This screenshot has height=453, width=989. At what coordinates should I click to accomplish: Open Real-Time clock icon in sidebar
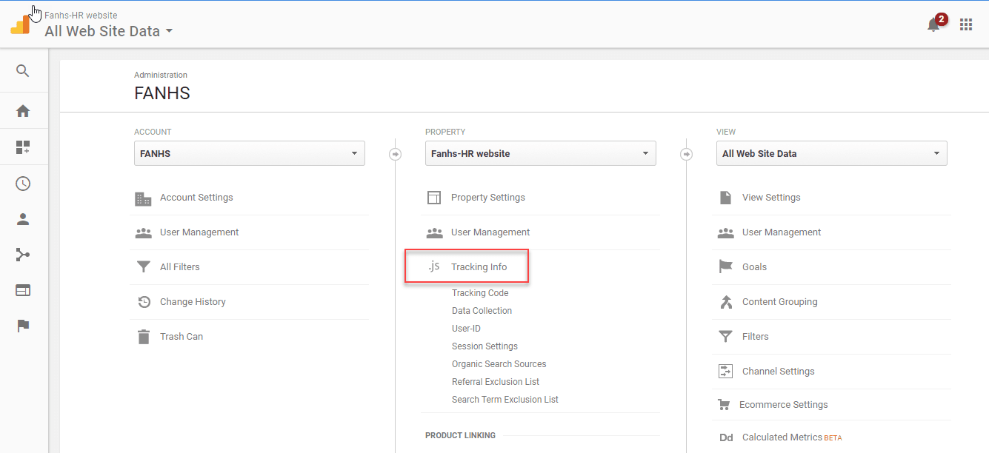pyautogui.click(x=23, y=184)
